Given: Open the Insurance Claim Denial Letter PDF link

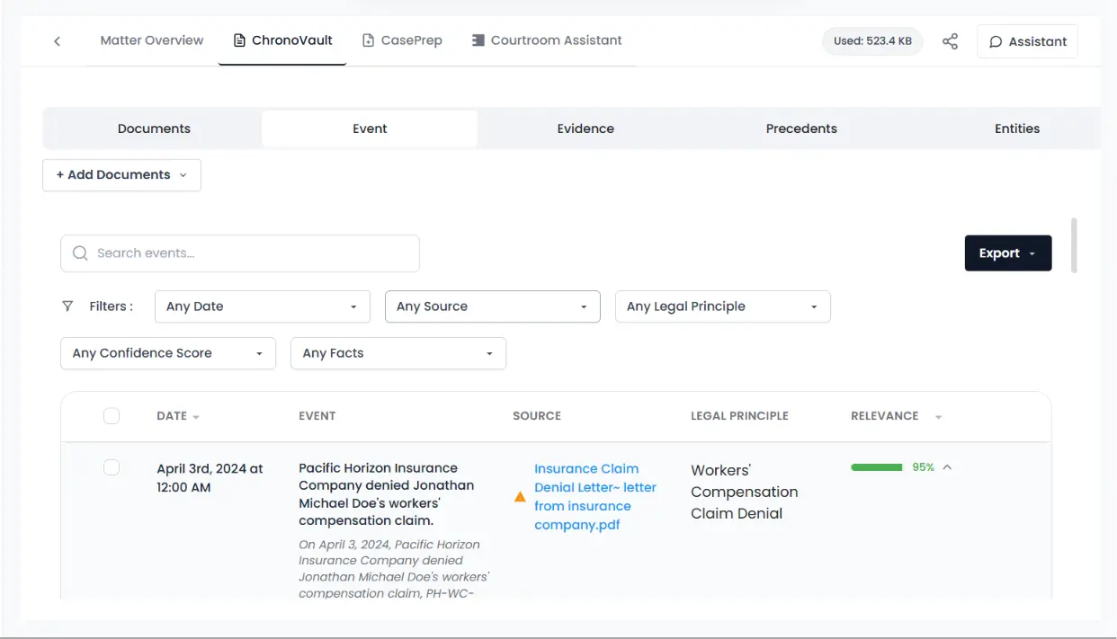Looking at the screenshot, I should coord(595,497).
